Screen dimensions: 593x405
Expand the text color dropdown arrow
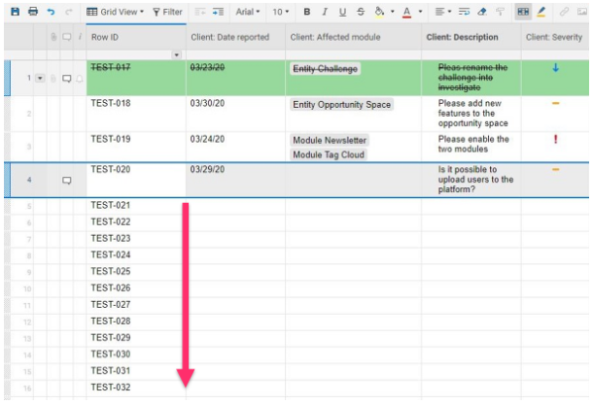420,12
